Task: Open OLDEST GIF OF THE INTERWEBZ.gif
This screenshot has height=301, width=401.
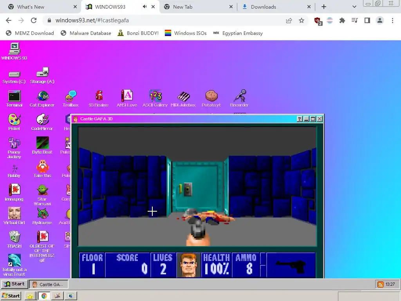Action: tap(42, 247)
